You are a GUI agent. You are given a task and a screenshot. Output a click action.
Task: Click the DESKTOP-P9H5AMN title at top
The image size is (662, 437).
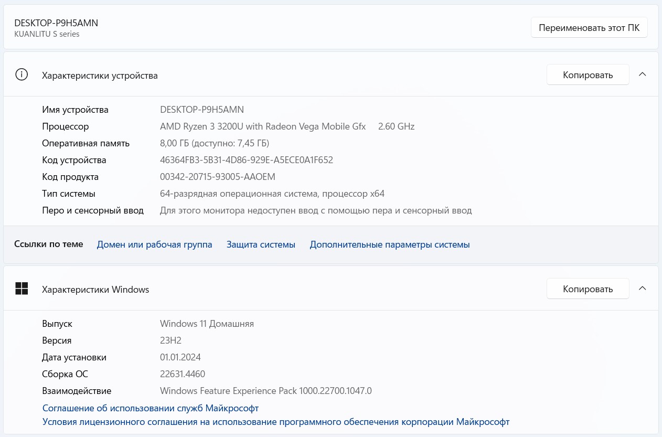click(56, 23)
